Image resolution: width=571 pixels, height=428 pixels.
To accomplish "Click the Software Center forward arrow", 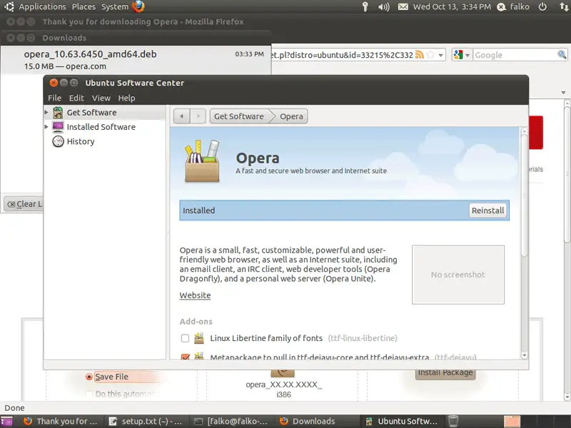I will tap(198, 116).
